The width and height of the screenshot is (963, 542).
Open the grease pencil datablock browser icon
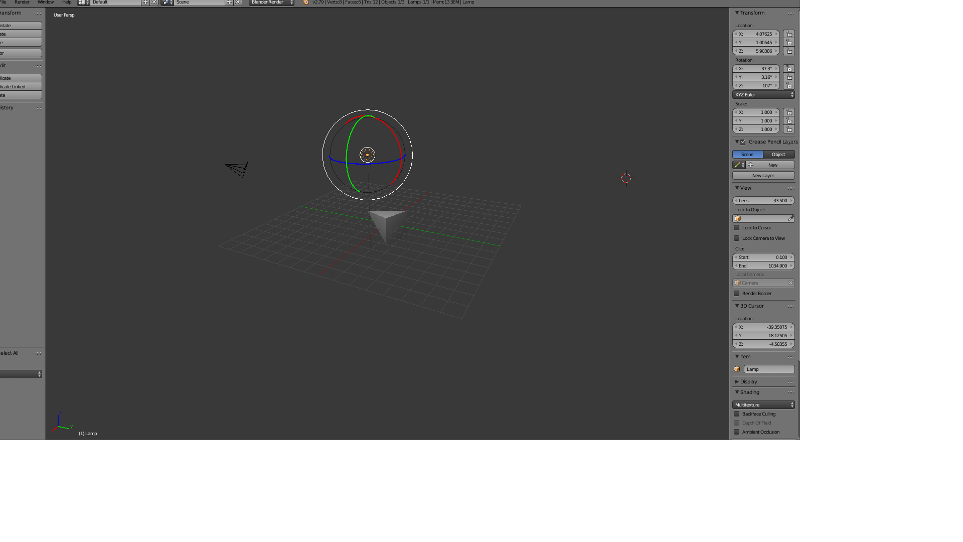point(738,165)
